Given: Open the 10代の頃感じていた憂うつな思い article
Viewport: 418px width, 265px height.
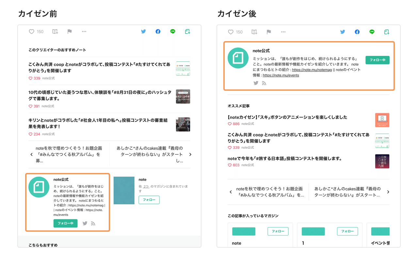Looking at the screenshot, I should click(x=100, y=95).
